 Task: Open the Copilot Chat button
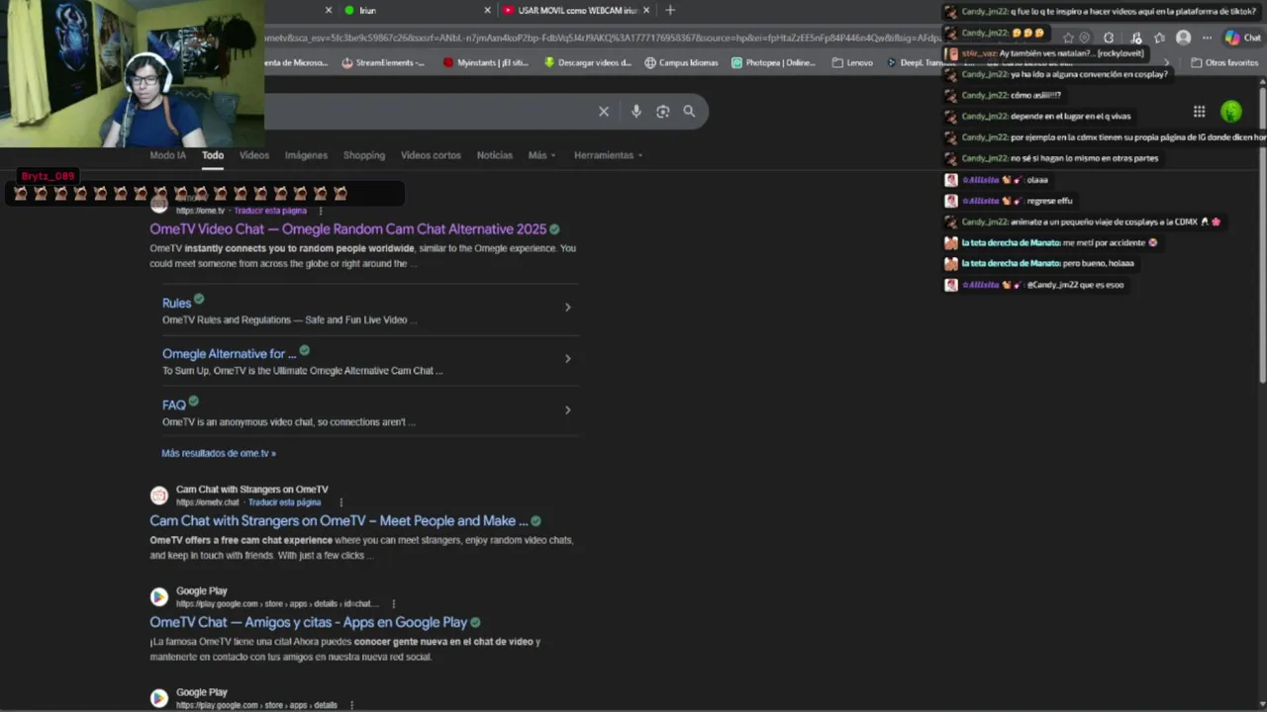click(1242, 38)
